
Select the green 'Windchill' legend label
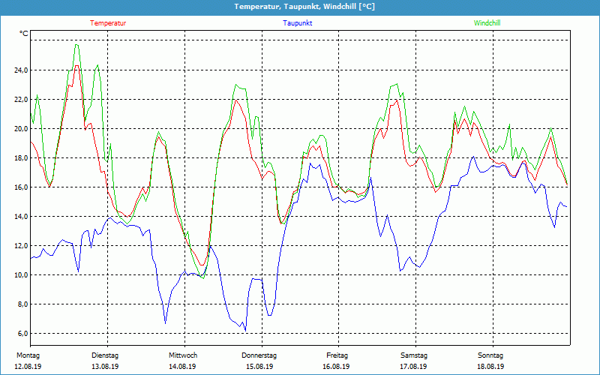(x=487, y=23)
